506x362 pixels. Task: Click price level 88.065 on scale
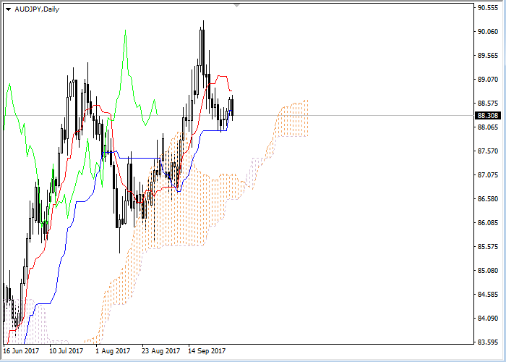tap(488, 127)
